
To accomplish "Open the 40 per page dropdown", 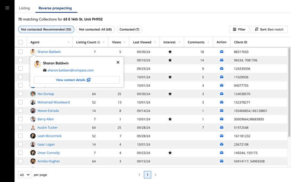I will coord(25,175).
